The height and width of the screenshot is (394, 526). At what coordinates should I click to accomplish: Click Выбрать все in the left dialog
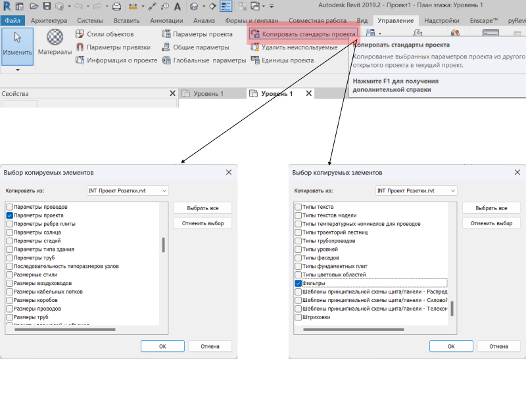pos(203,208)
